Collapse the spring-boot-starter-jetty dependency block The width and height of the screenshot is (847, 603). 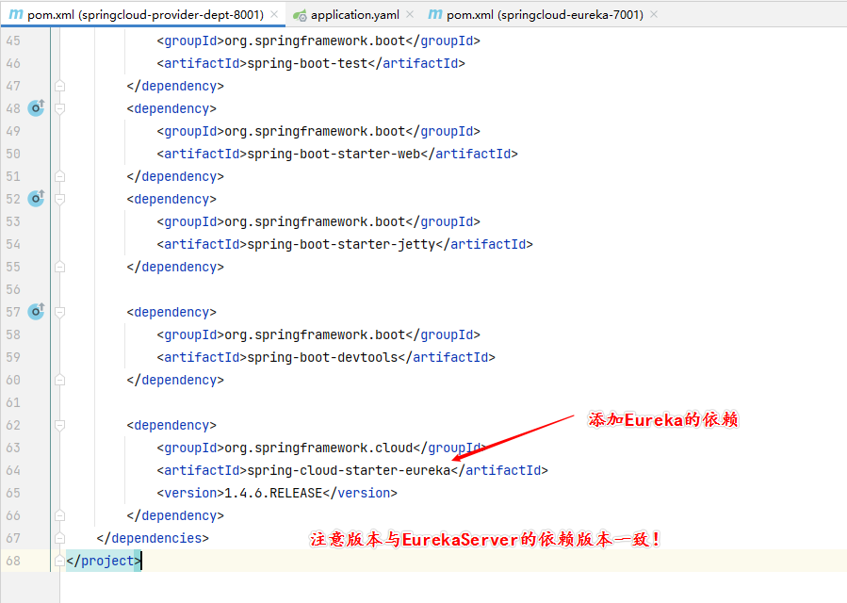point(59,199)
